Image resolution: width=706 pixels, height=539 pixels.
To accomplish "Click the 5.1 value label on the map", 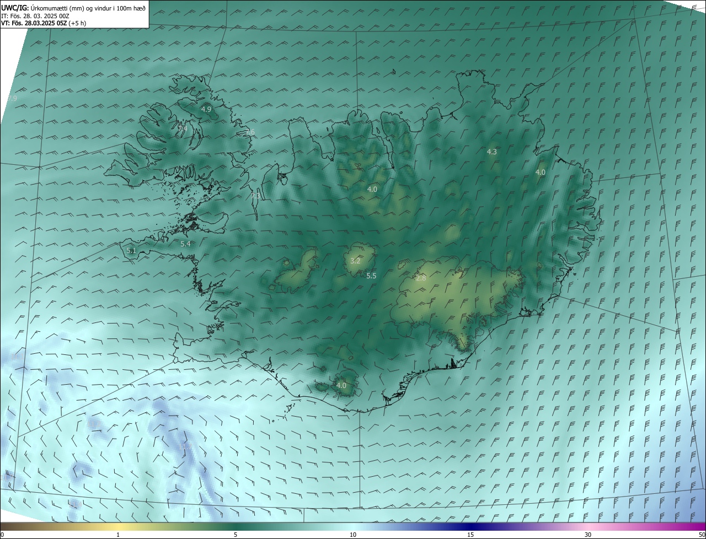I will click(x=131, y=250).
